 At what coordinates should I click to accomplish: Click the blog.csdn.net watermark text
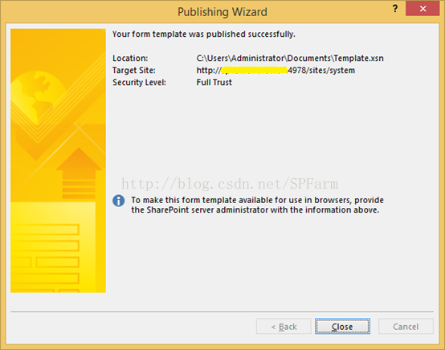pyautogui.click(x=230, y=184)
